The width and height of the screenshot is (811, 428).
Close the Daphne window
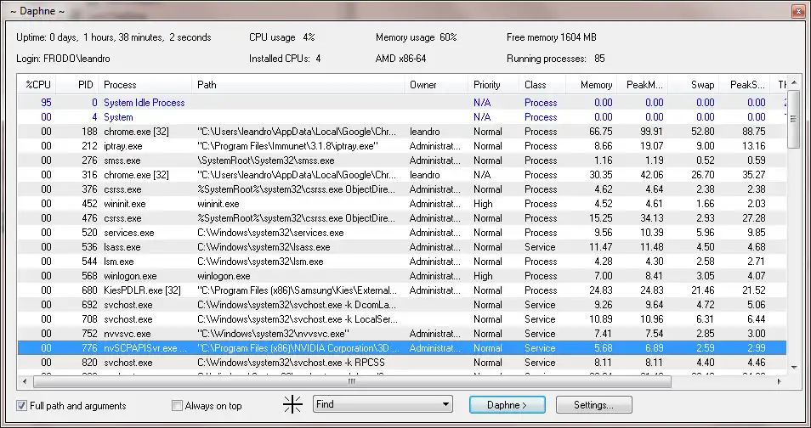tap(798, 10)
